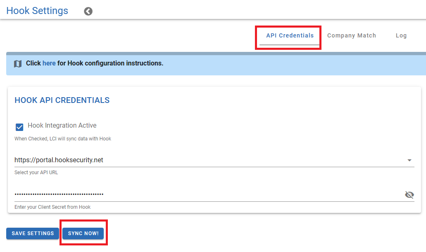Follow the 'here' configuration instructions link
Image resolution: width=426 pixels, height=252 pixels.
coord(49,63)
